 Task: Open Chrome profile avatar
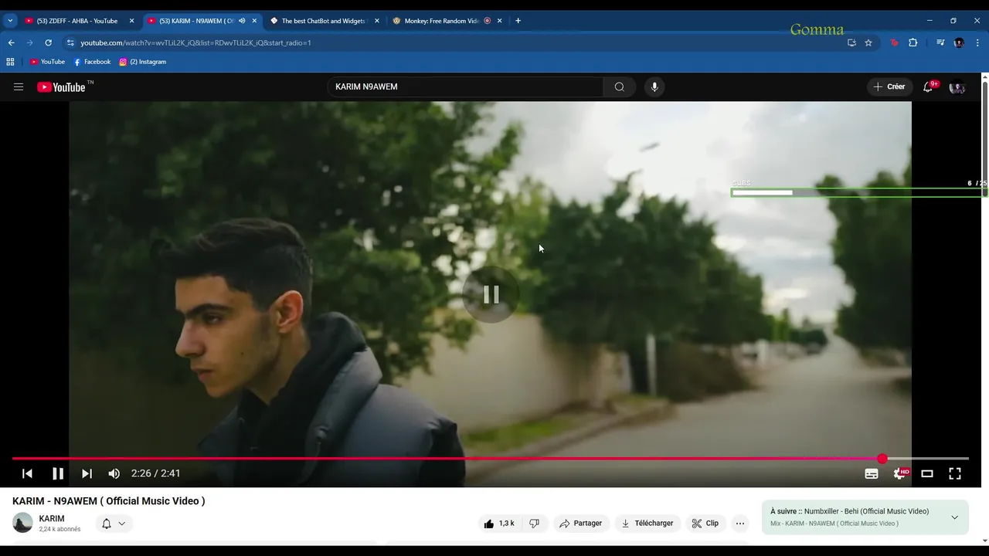(x=959, y=42)
